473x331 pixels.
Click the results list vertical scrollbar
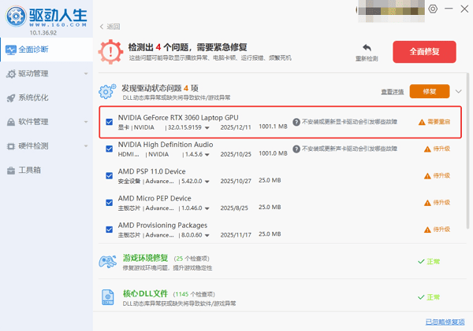click(x=467, y=150)
